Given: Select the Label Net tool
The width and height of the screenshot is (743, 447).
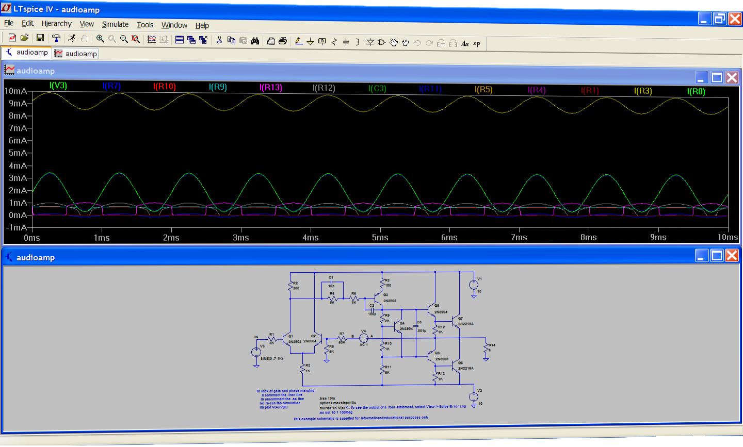Looking at the screenshot, I should [322, 42].
